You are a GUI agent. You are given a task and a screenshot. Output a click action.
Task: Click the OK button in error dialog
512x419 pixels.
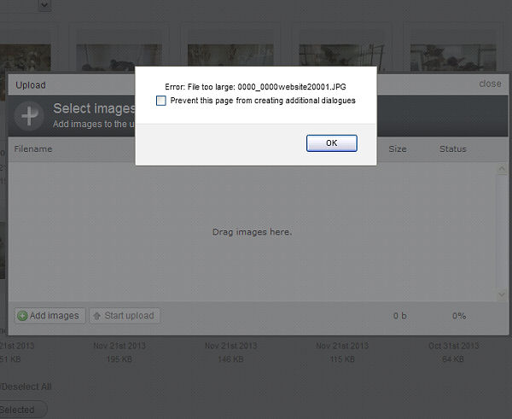tap(331, 143)
